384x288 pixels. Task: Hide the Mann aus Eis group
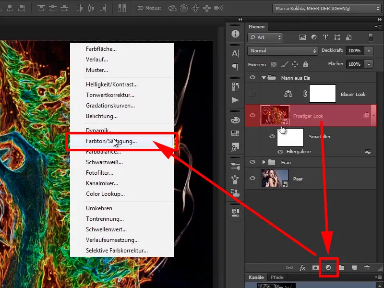(252, 78)
